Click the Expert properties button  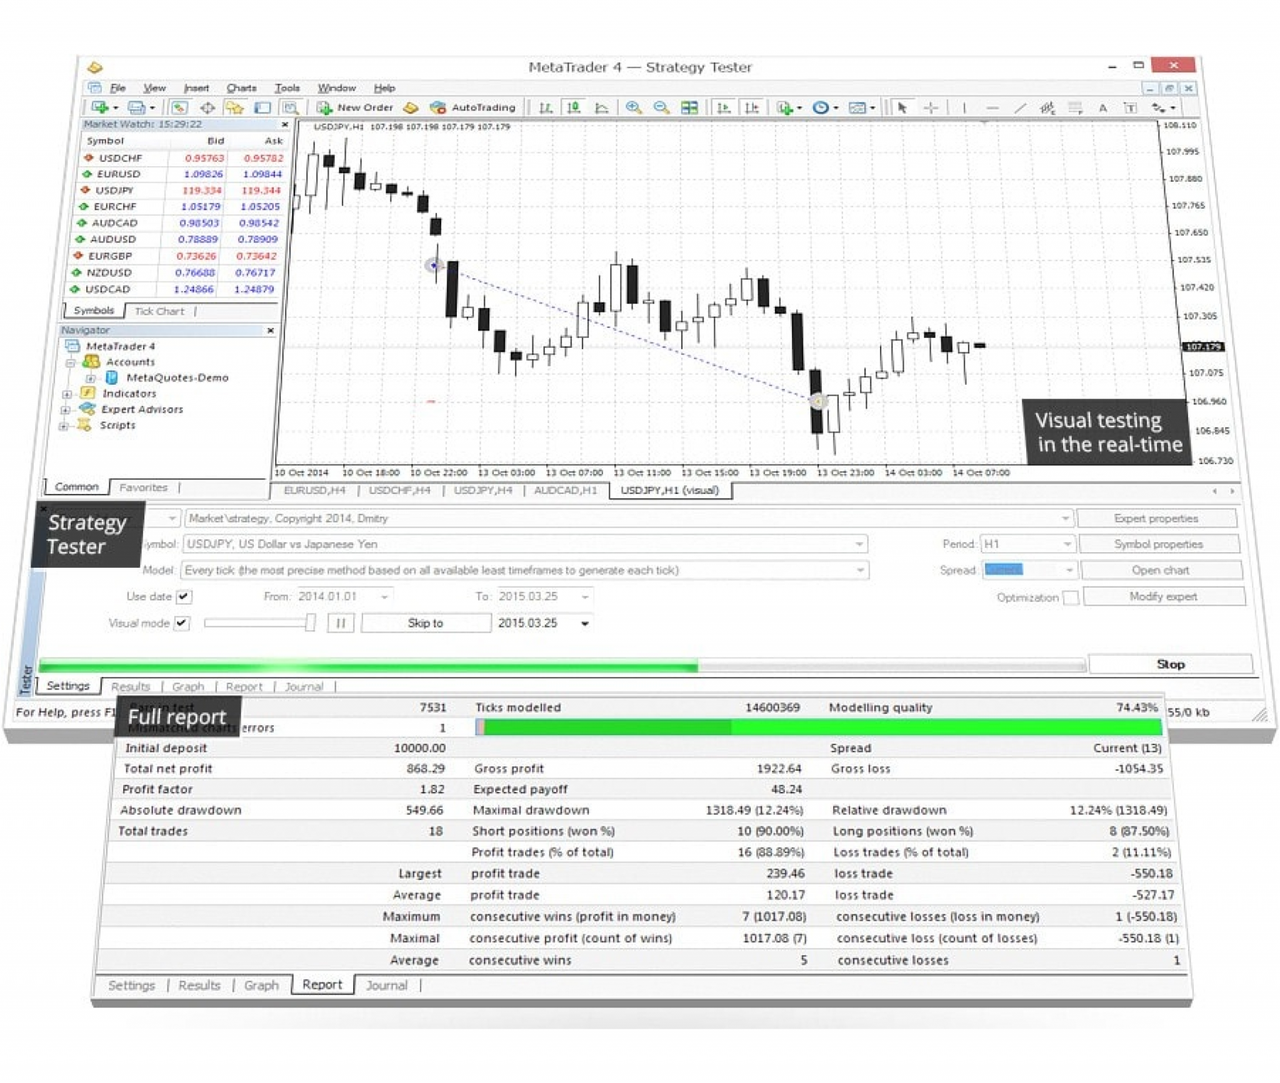[x=1156, y=518]
